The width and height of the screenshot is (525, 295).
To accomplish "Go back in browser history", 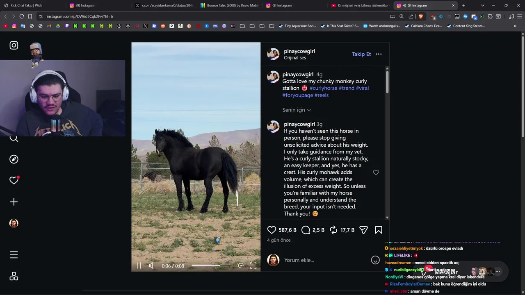I will tap(5, 16).
